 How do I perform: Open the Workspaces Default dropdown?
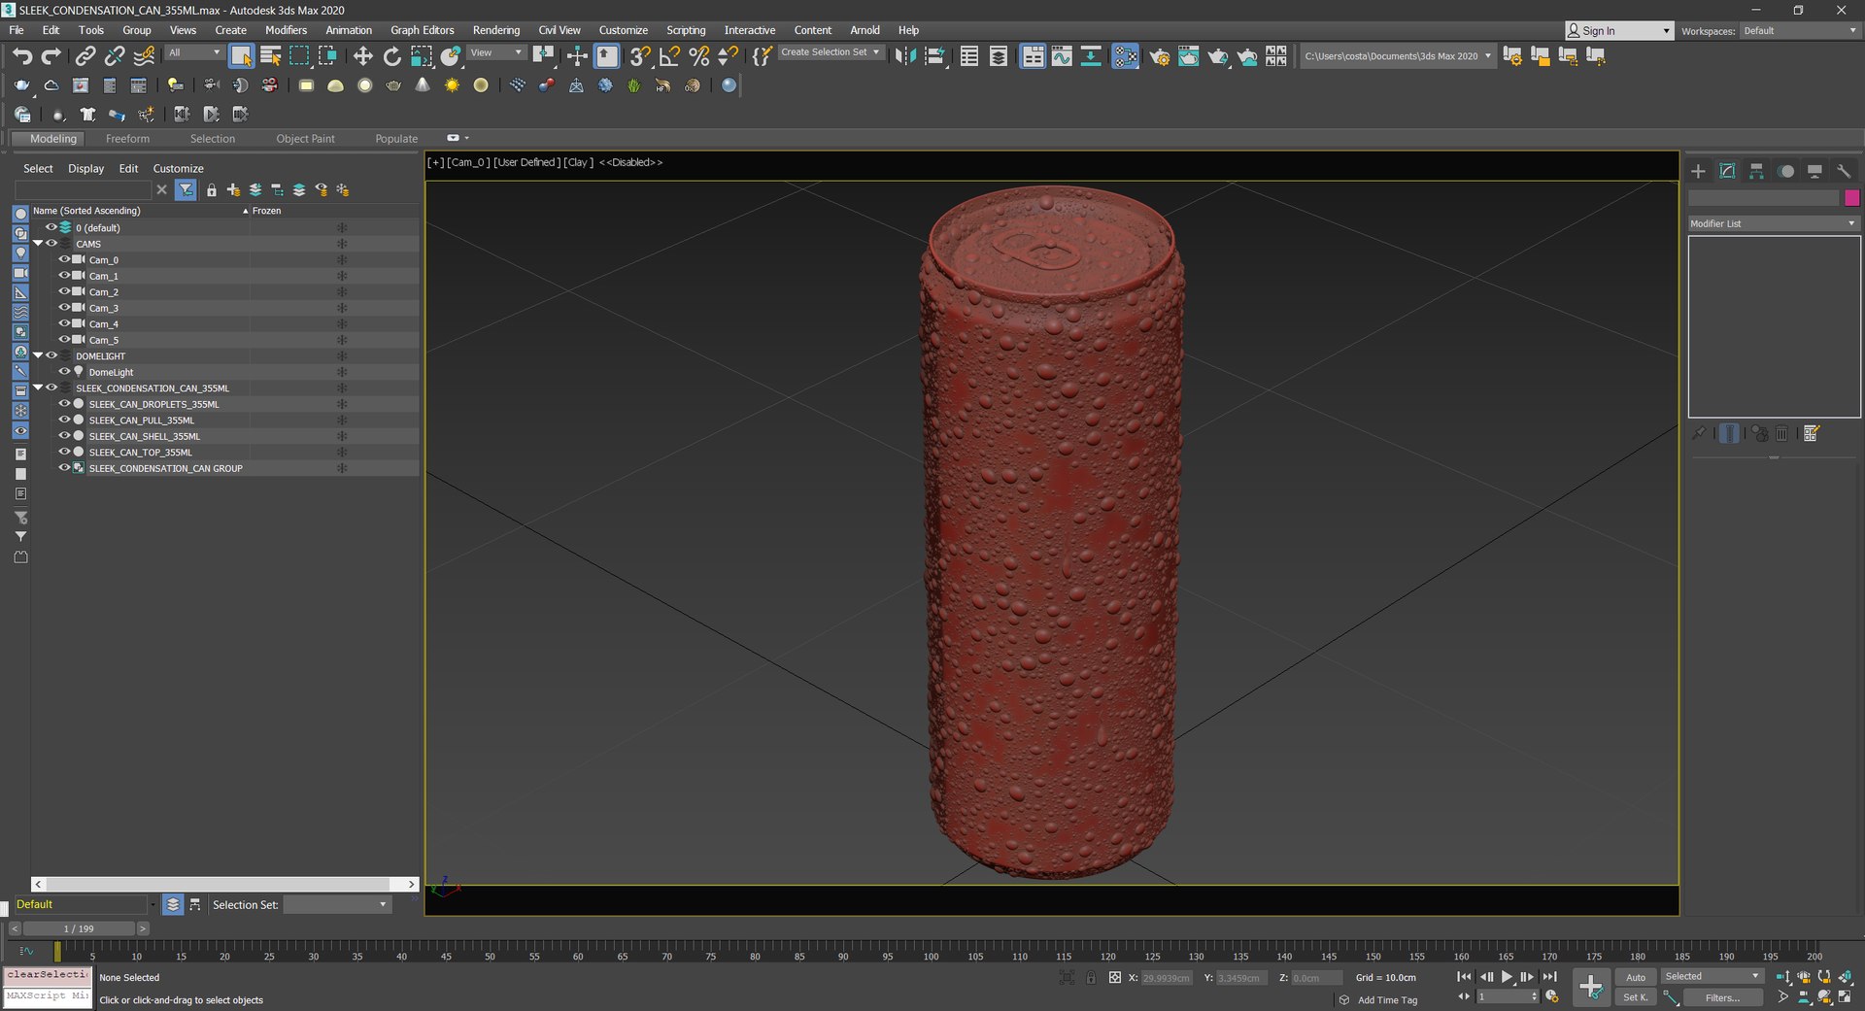click(x=1800, y=31)
